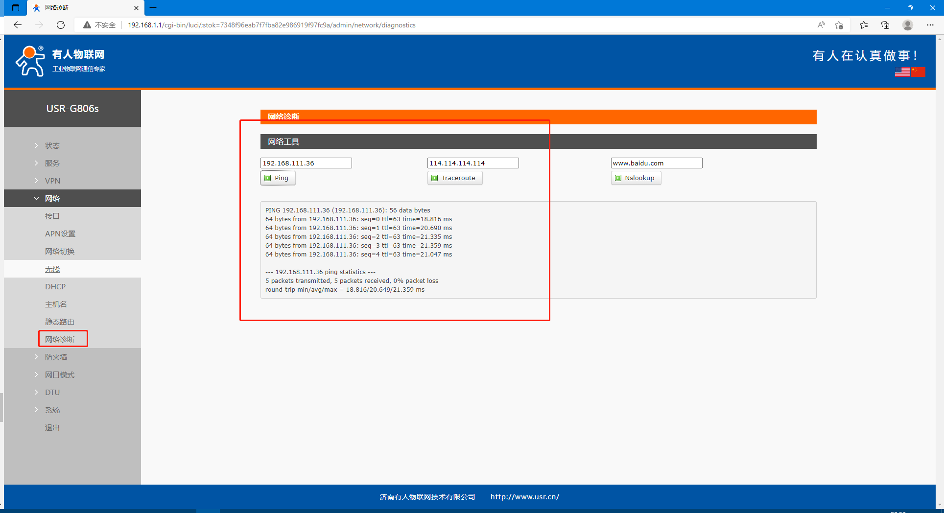
Task: Switch language with the US flag
Action: tap(902, 72)
